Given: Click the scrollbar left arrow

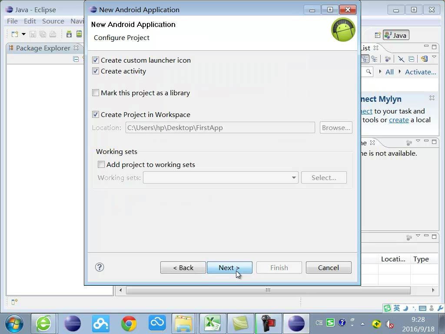Looking at the screenshot, I should click(121, 290).
